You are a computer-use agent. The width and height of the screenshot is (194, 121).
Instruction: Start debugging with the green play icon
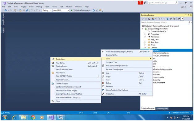click(x=71, y=10)
